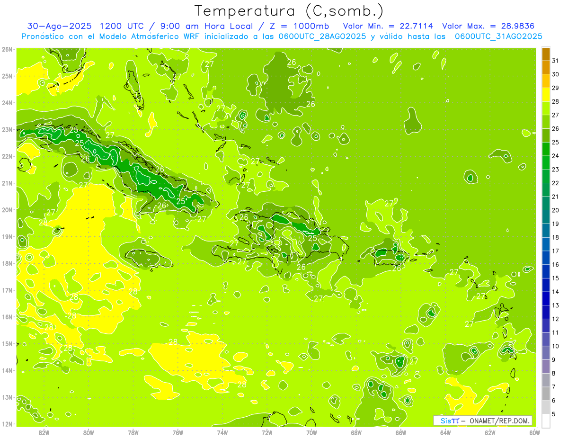Click the '28' label on color scale

[x=556, y=102]
